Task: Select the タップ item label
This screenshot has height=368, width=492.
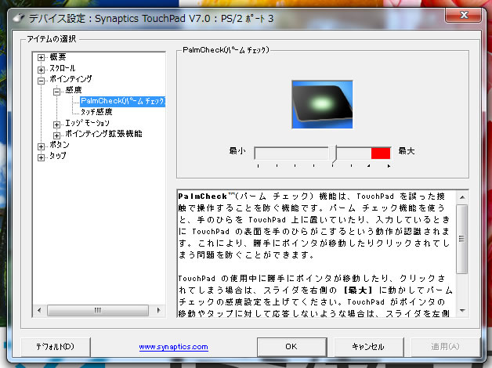Action: (x=58, y=156)
